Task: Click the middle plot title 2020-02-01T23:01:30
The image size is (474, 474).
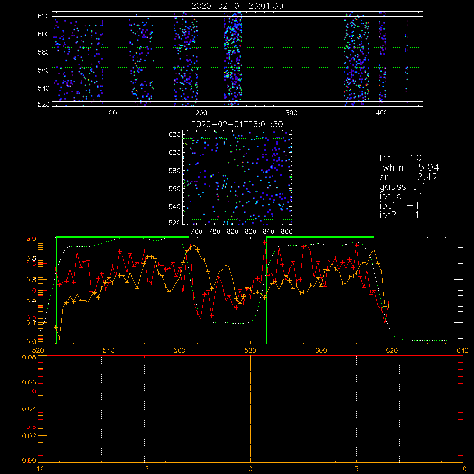Action: pos(237,124)
